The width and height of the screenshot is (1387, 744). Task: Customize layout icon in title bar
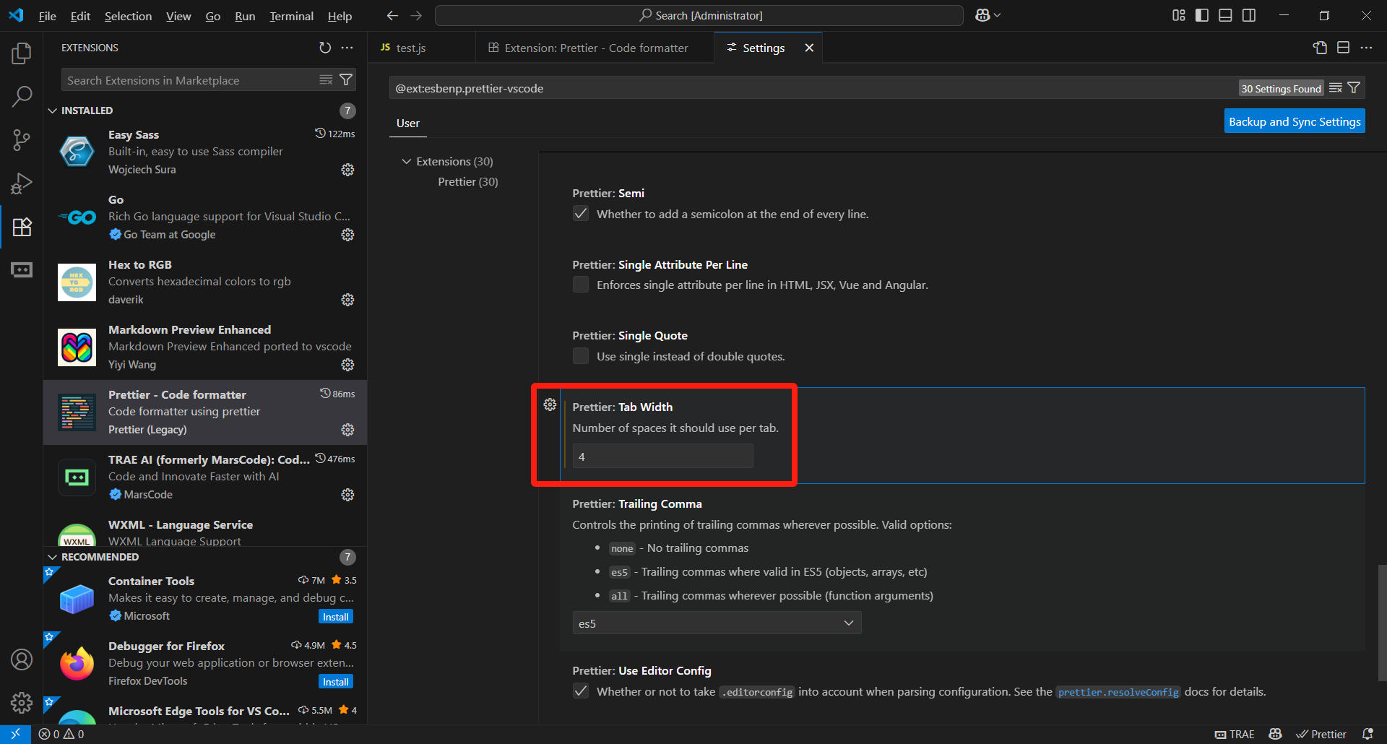[1179, 15]
